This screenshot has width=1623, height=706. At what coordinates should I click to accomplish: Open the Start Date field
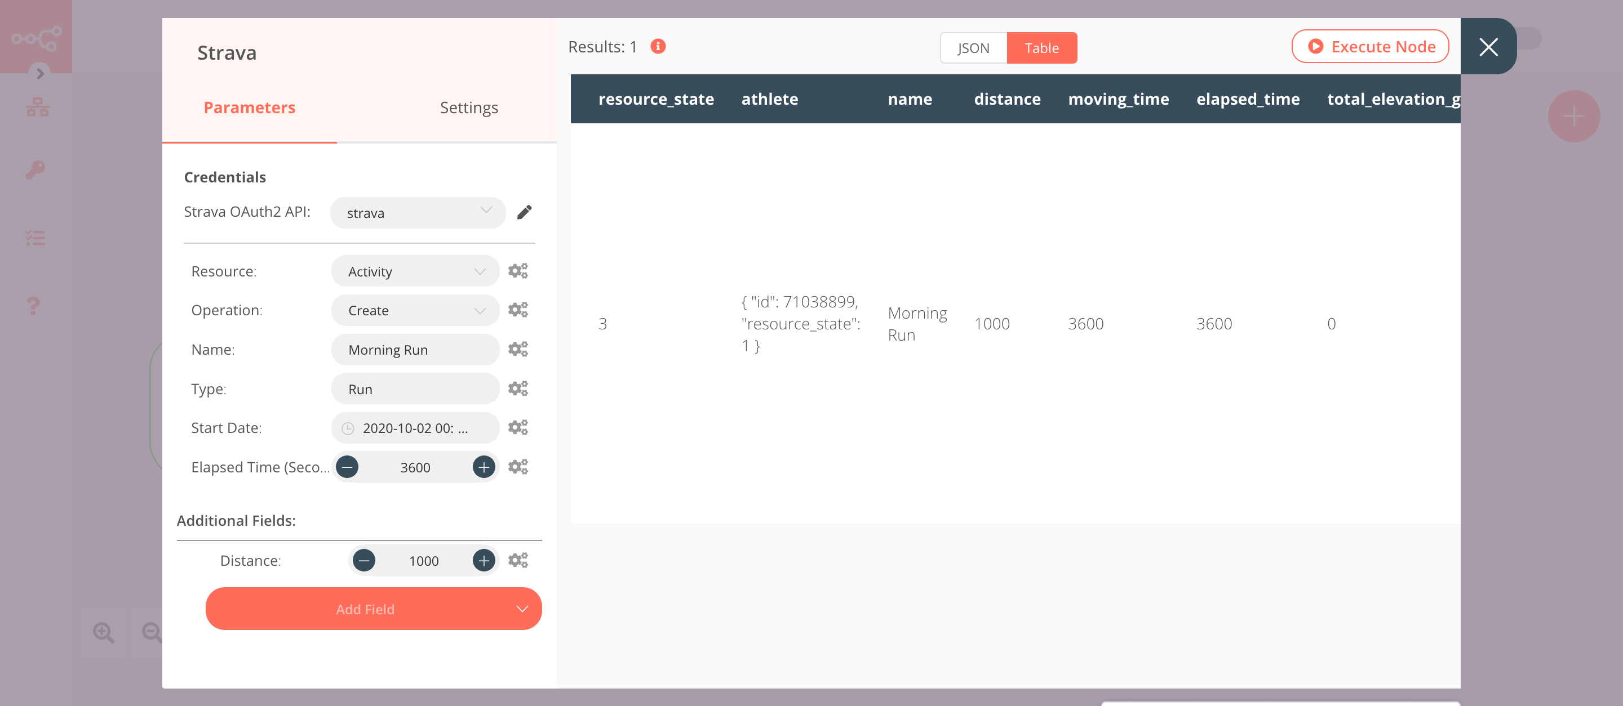click(414, 428)
